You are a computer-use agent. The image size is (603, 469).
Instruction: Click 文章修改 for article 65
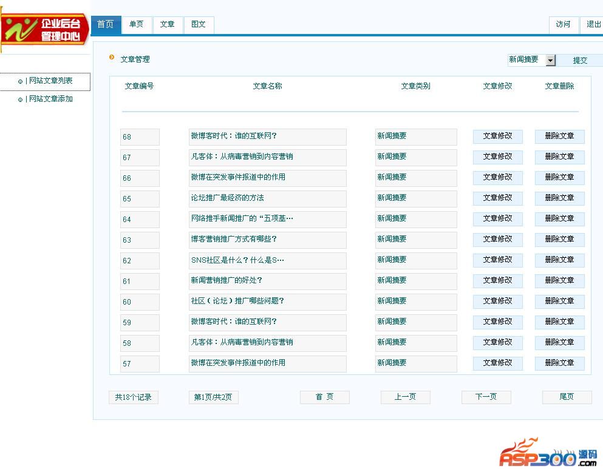click(497, 198)
